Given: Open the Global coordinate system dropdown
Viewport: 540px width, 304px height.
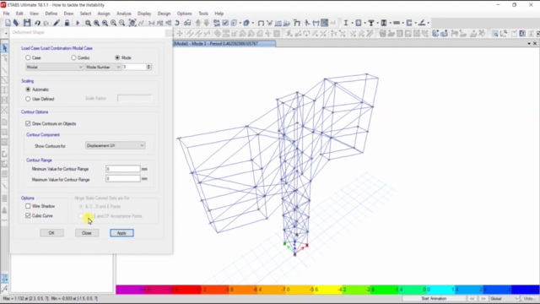Looking at the screenshot, I should point(505,298).
